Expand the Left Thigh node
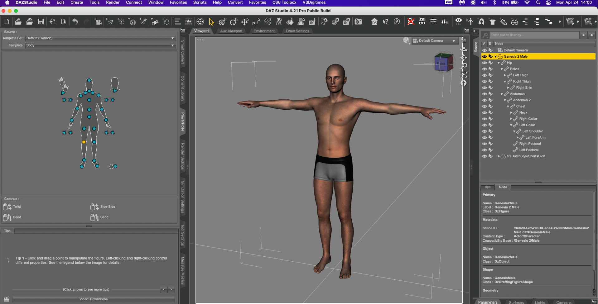The image size is (598, 304). pyautogui.click(x=505, y=75)
